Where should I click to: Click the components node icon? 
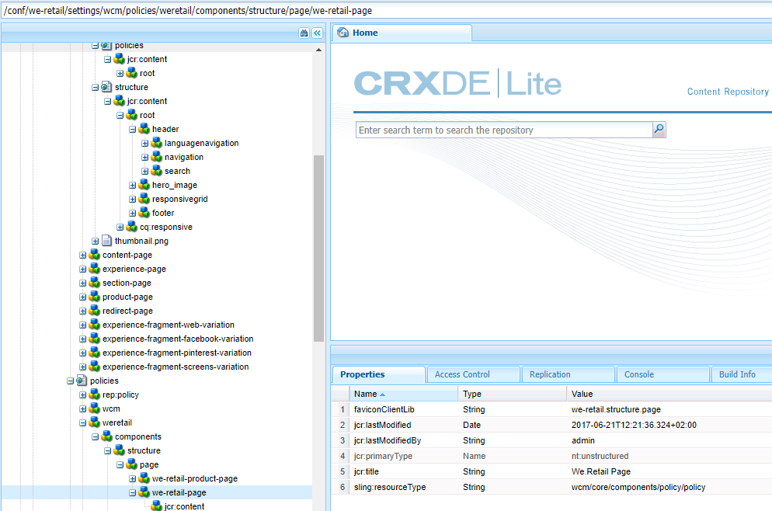[107, 436]
